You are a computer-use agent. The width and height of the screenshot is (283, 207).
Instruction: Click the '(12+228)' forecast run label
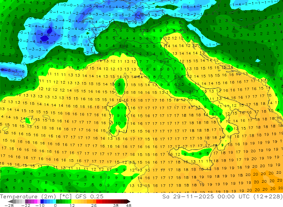click(x=268, y=196)
